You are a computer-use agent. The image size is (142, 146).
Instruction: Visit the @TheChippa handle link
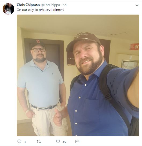[50, 5]
